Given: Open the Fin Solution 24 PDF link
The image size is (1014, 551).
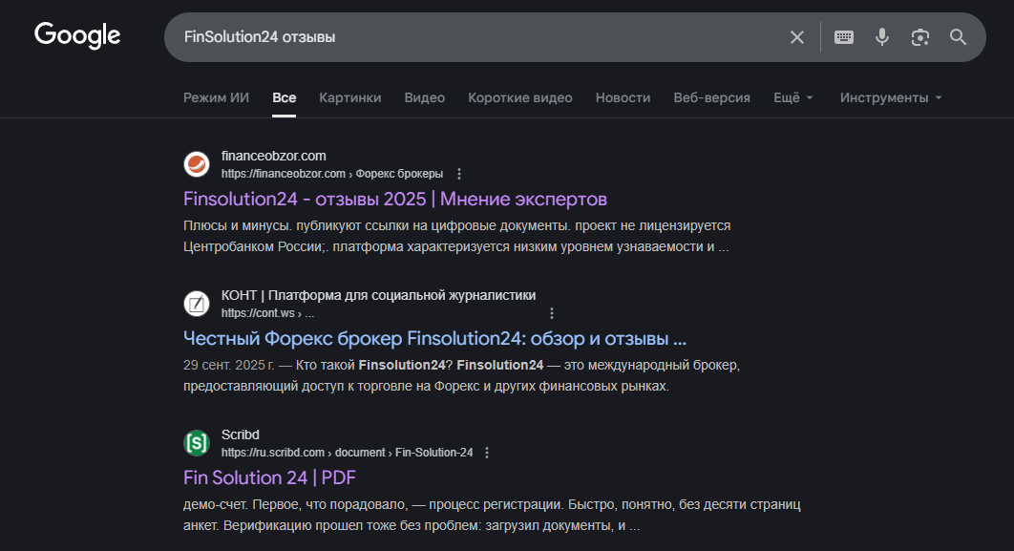Looking at the screenshot, I should click(268, 477).
